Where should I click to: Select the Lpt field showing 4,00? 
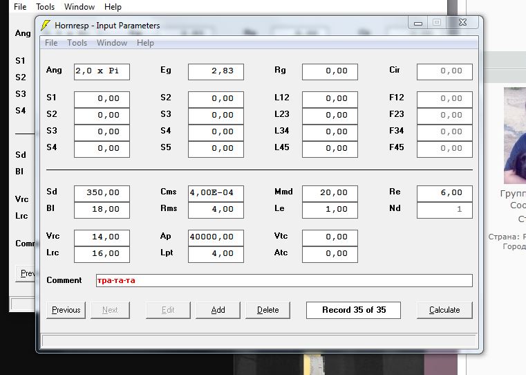click(216, 255)
